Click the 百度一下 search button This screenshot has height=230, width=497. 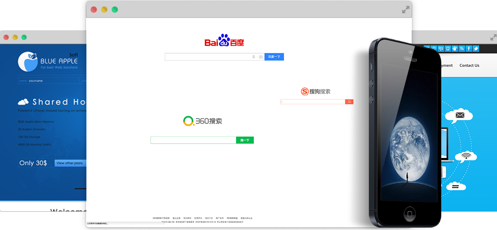[274, 57]
